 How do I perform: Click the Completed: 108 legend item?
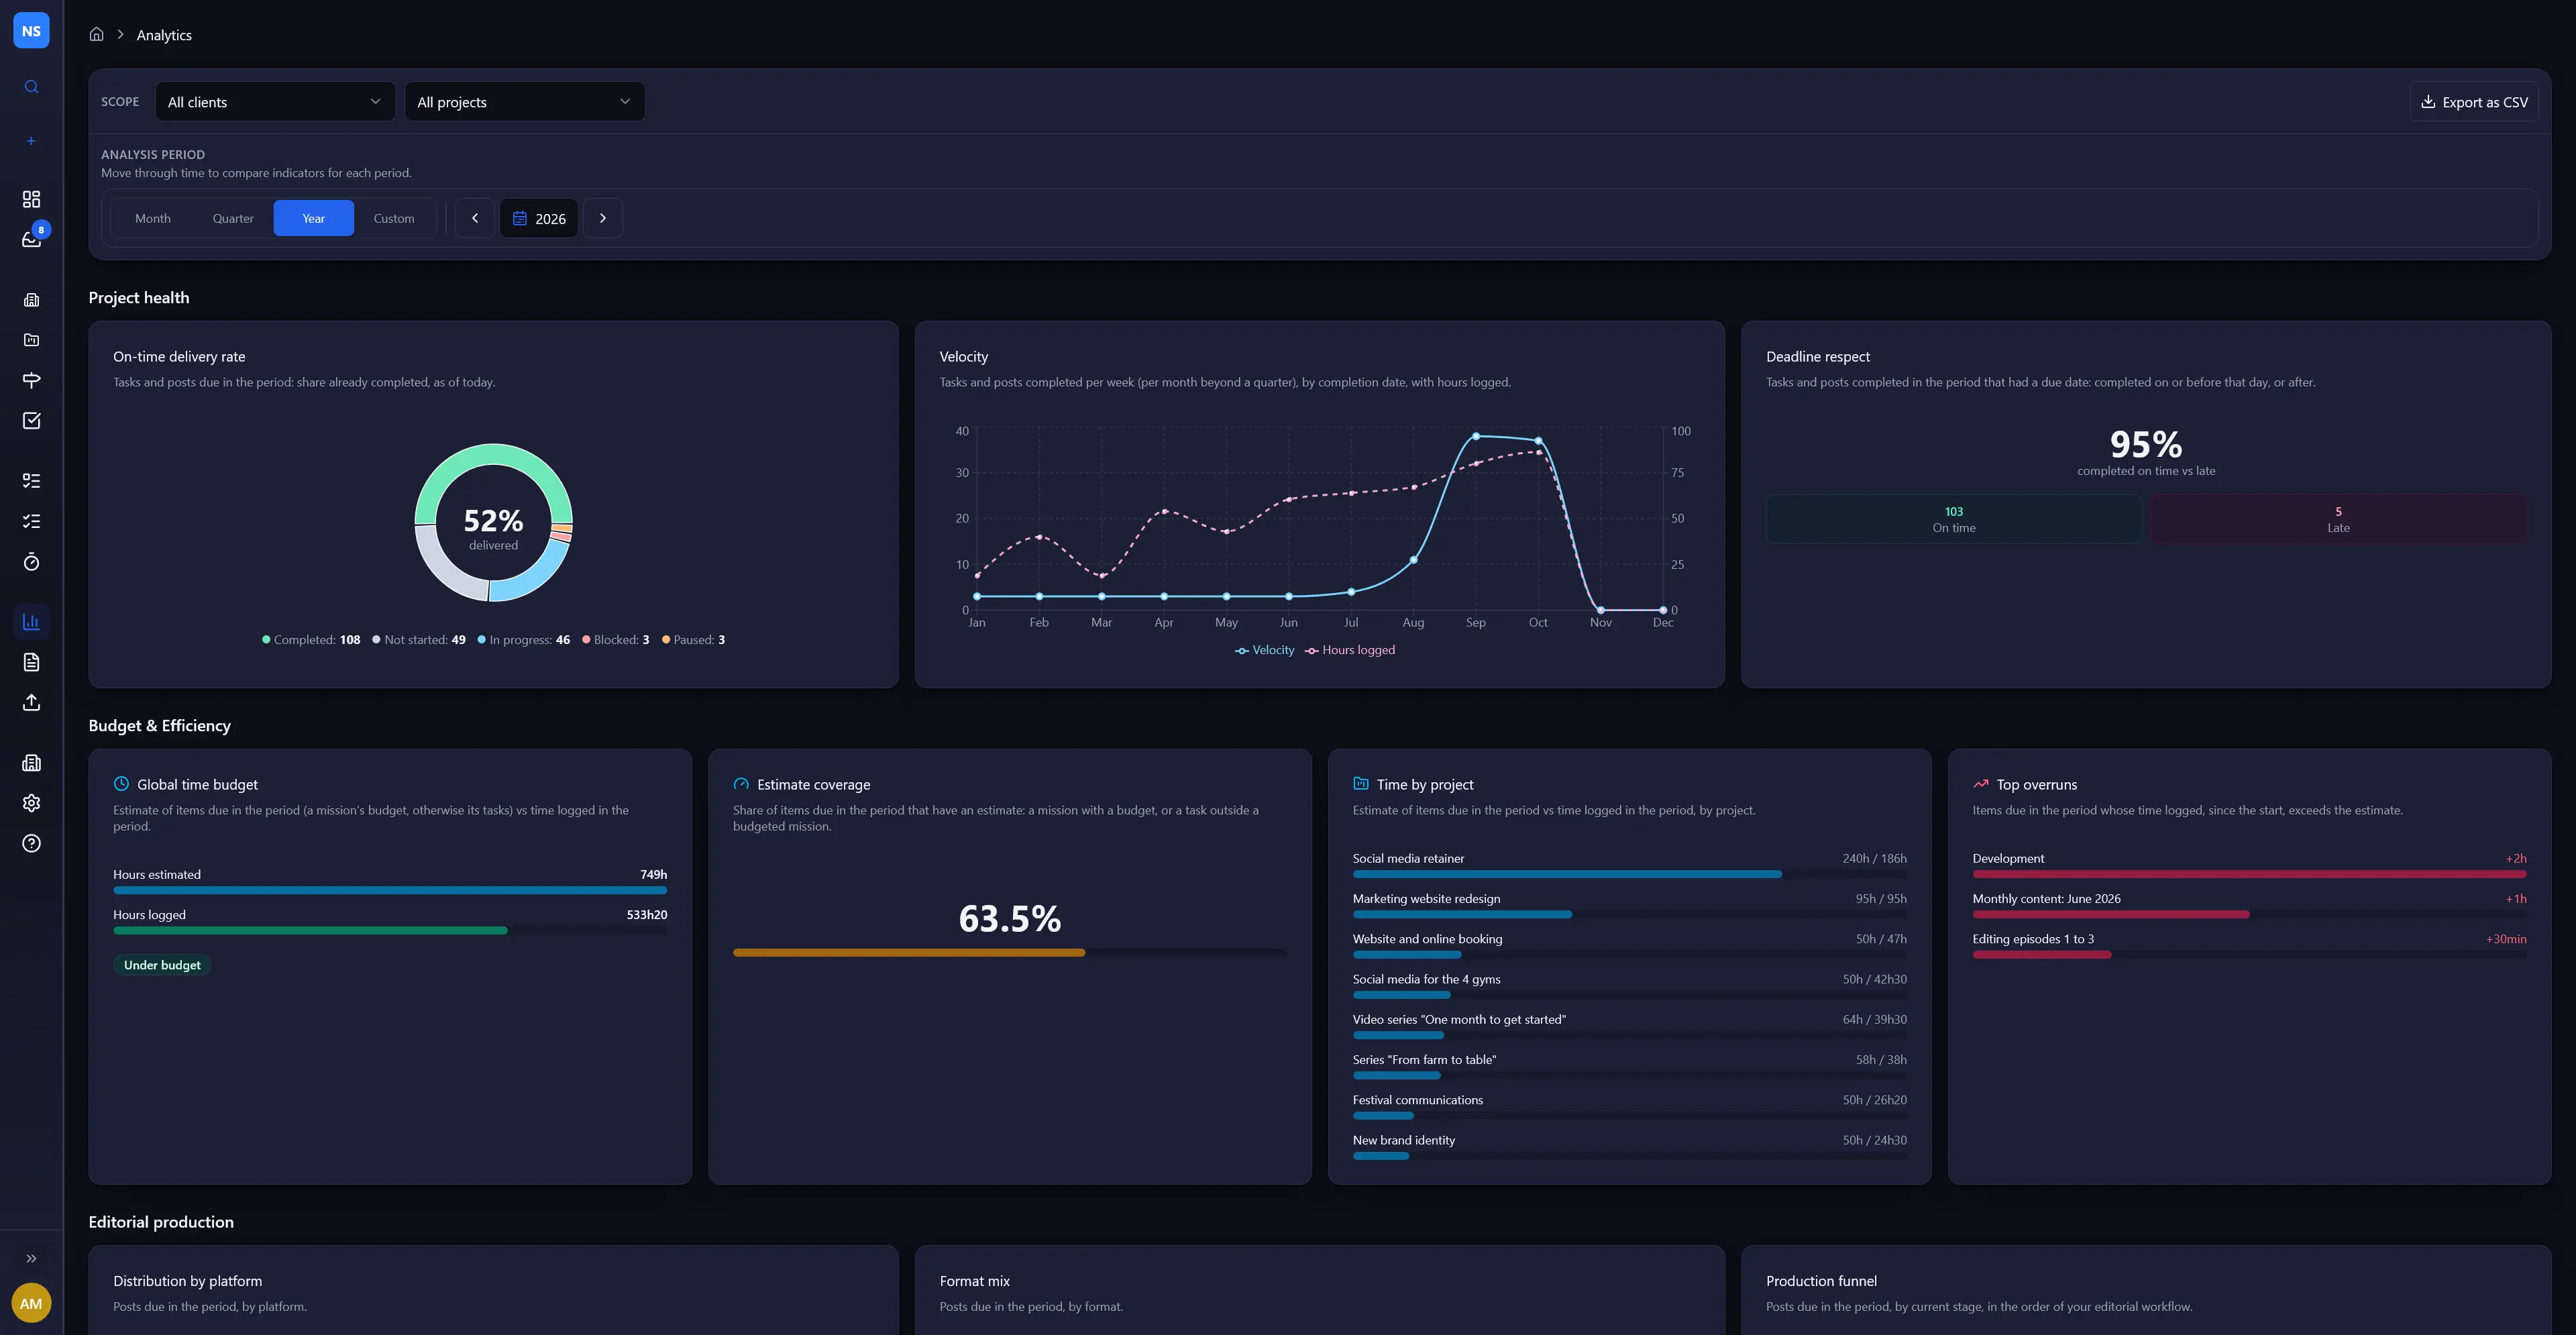[x=311, y=640]
